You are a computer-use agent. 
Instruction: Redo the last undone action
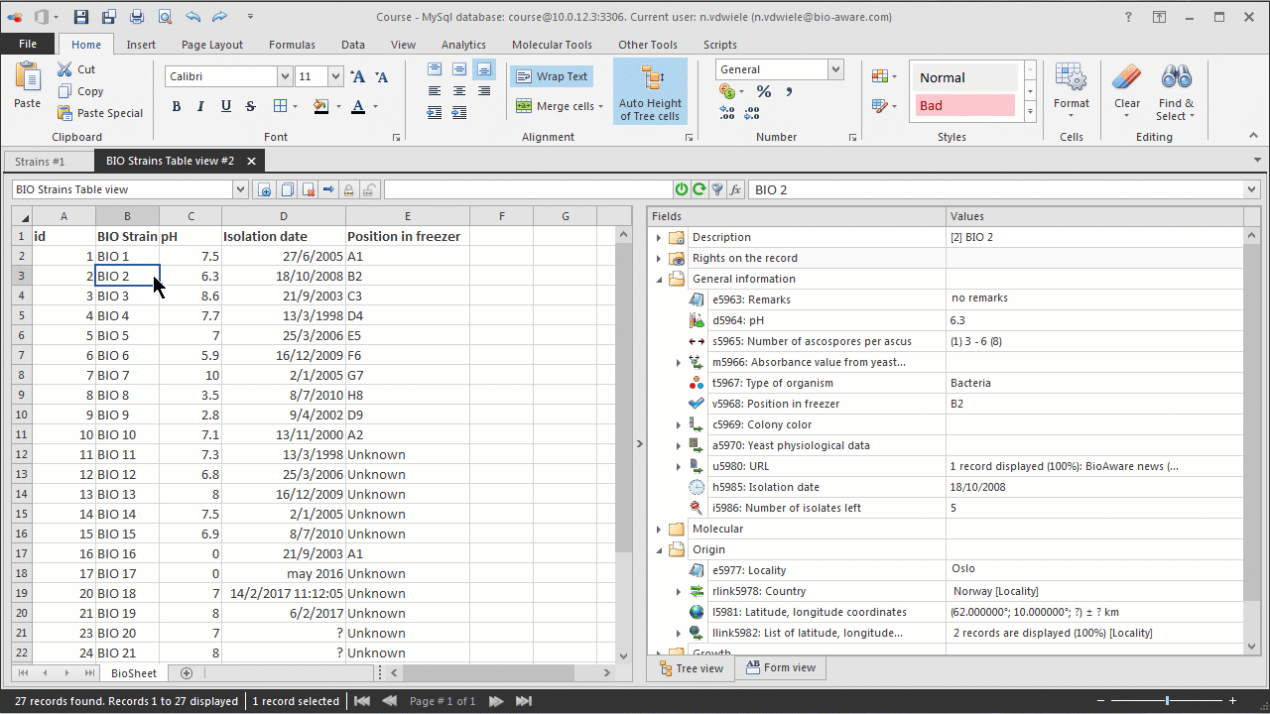point(219,17)
